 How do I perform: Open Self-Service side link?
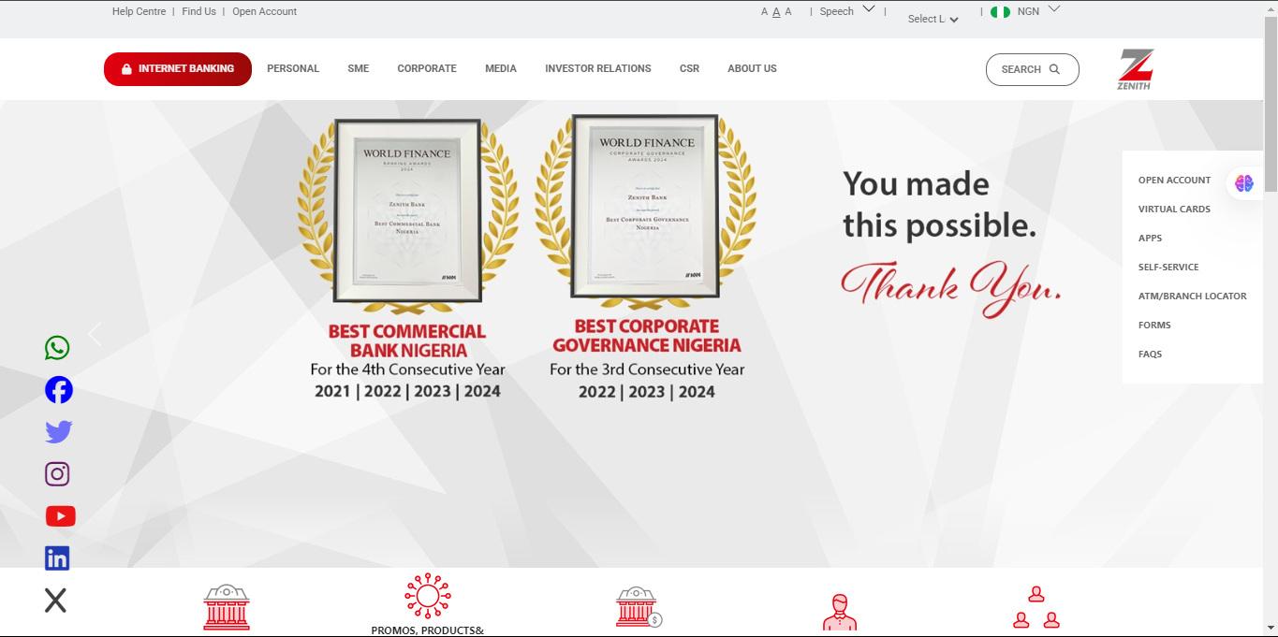click(1168, 267)
